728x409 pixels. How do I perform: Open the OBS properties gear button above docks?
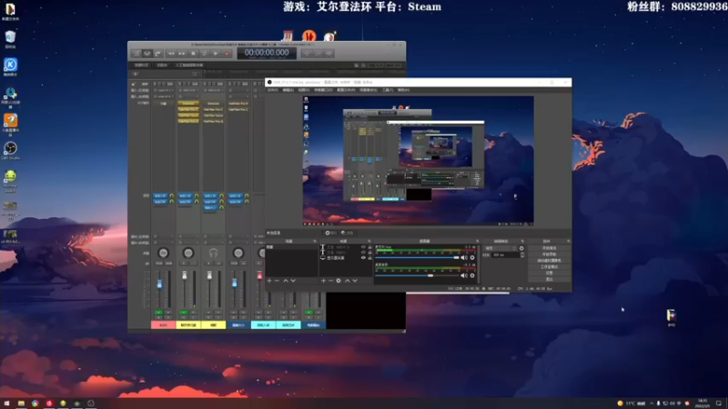(330, 233)
